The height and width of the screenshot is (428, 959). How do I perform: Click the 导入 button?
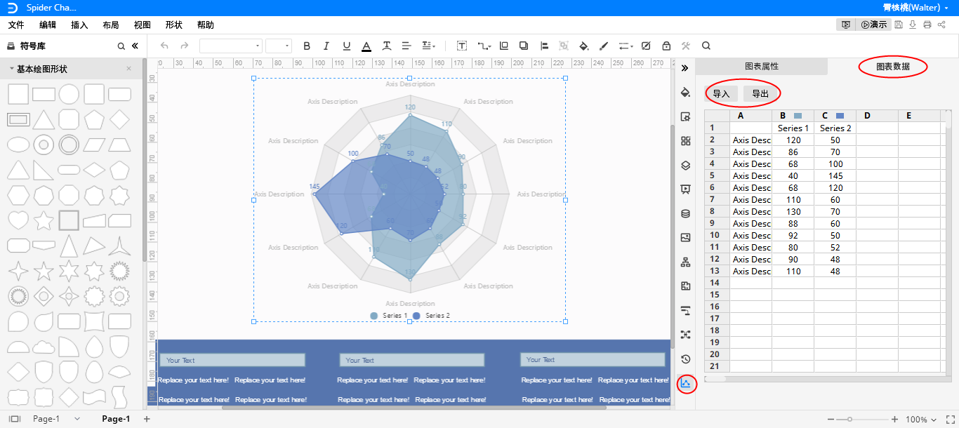[x=721, y=93]
